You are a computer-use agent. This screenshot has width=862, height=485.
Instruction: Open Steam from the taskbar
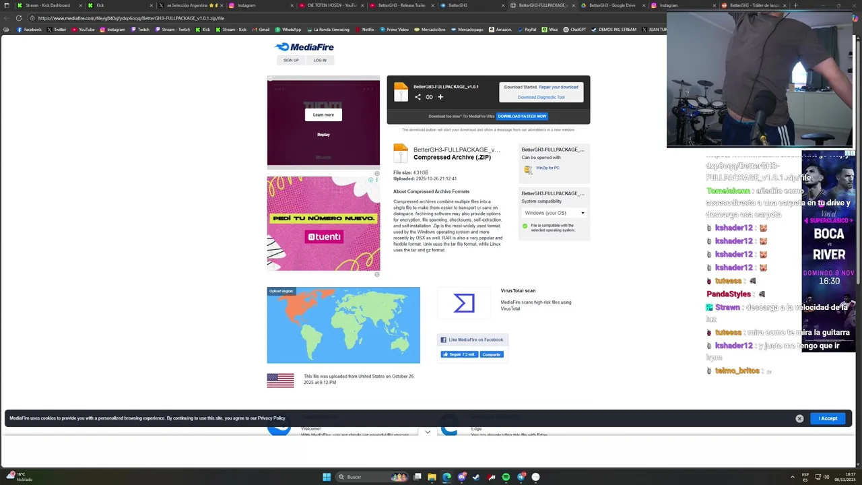[x=477, y=477]
